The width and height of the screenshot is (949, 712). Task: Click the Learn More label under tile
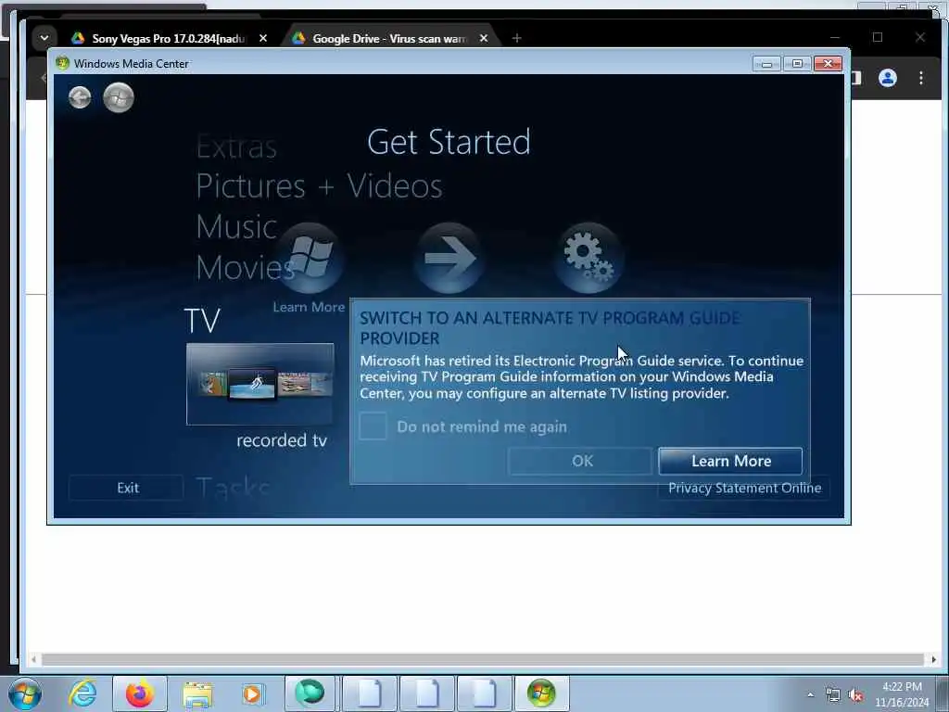[x=309, y=307]
